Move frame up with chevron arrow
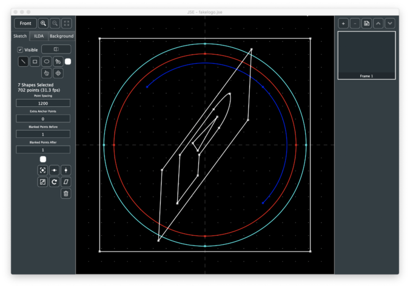 point(378,23)
